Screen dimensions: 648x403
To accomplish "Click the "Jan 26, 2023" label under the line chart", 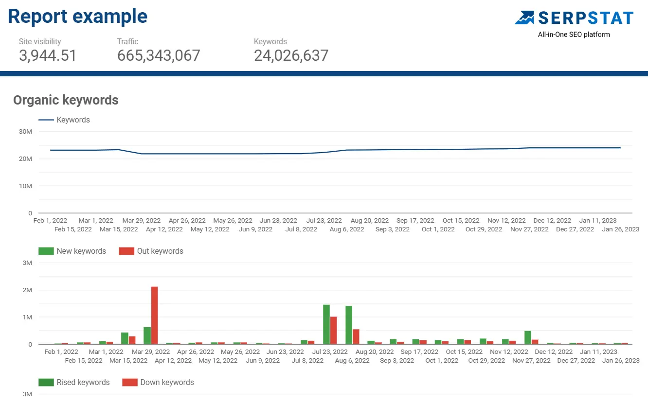I will 621,229.
